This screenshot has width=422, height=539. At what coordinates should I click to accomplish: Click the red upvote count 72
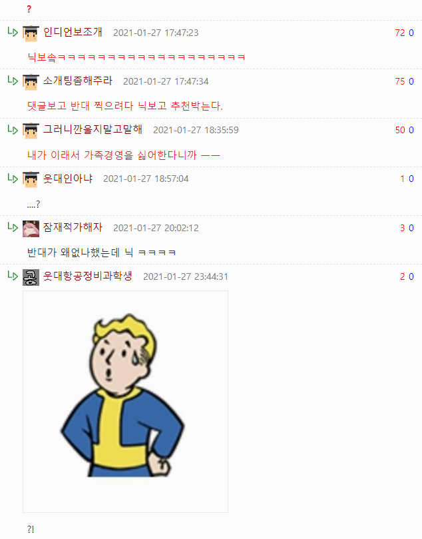(400, 33)
